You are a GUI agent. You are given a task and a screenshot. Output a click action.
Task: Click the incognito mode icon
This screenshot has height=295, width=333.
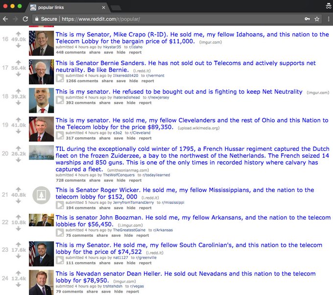click(x=328, y=6)
